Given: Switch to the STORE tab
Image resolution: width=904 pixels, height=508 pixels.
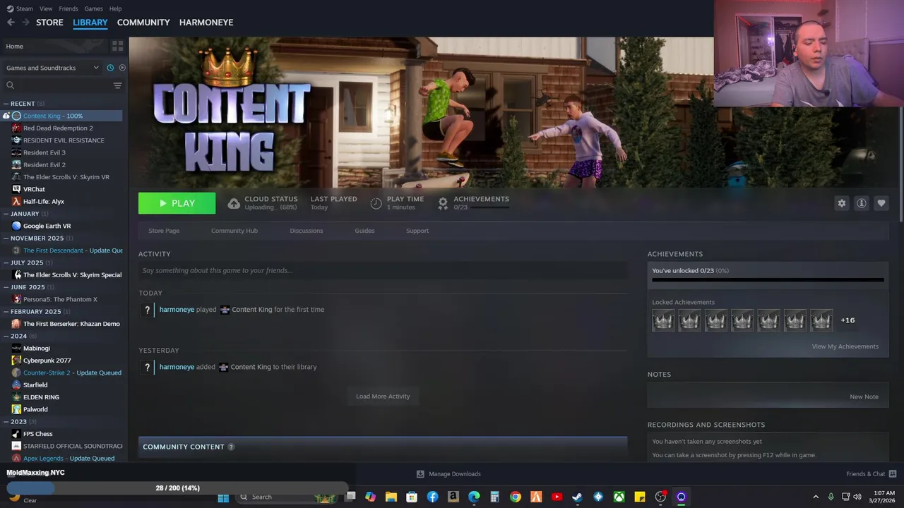Looking at the screenshot, I should [x=49, y=23].
